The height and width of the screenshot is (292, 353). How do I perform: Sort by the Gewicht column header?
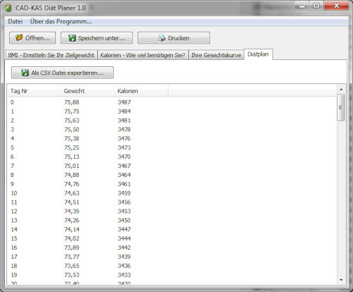(88, 91)
